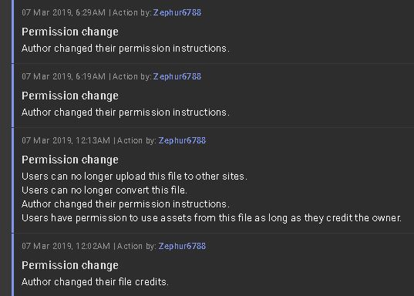Select the 12:02AM Permission change heading

pyautogui.click(x=70, y=265)
